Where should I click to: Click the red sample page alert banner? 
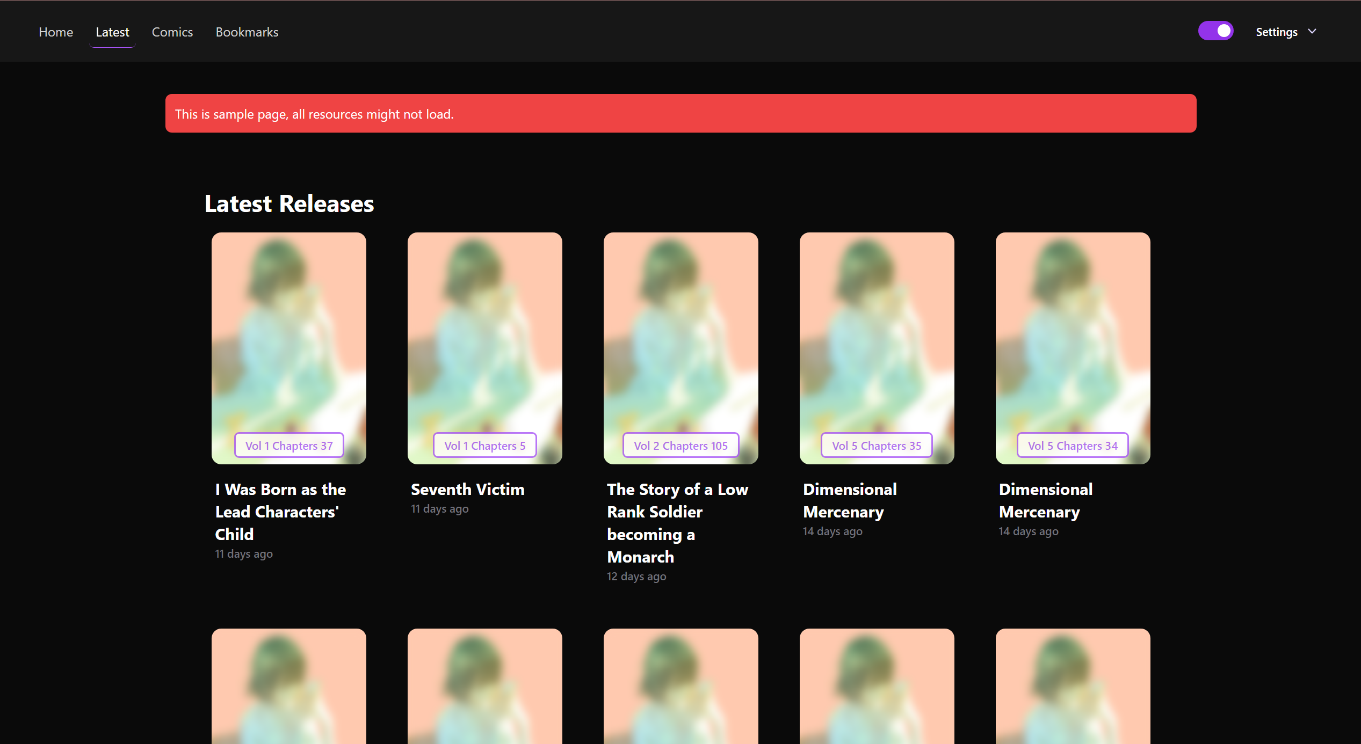680,114
